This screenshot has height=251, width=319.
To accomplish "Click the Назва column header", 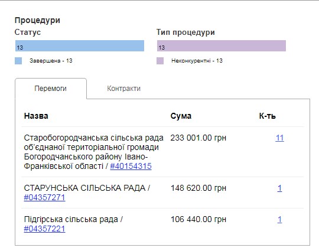I will [36, 116].
